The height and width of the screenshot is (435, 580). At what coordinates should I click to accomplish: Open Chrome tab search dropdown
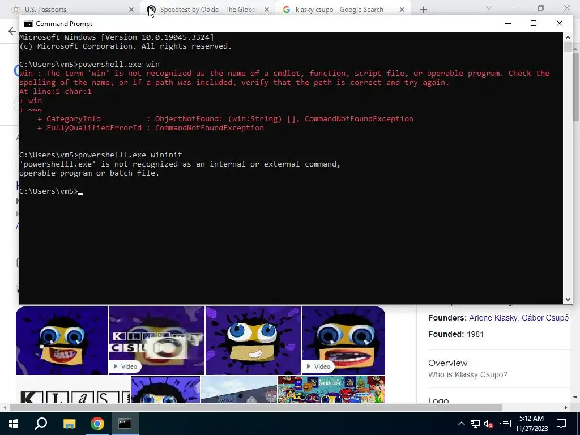coord(488,8)
